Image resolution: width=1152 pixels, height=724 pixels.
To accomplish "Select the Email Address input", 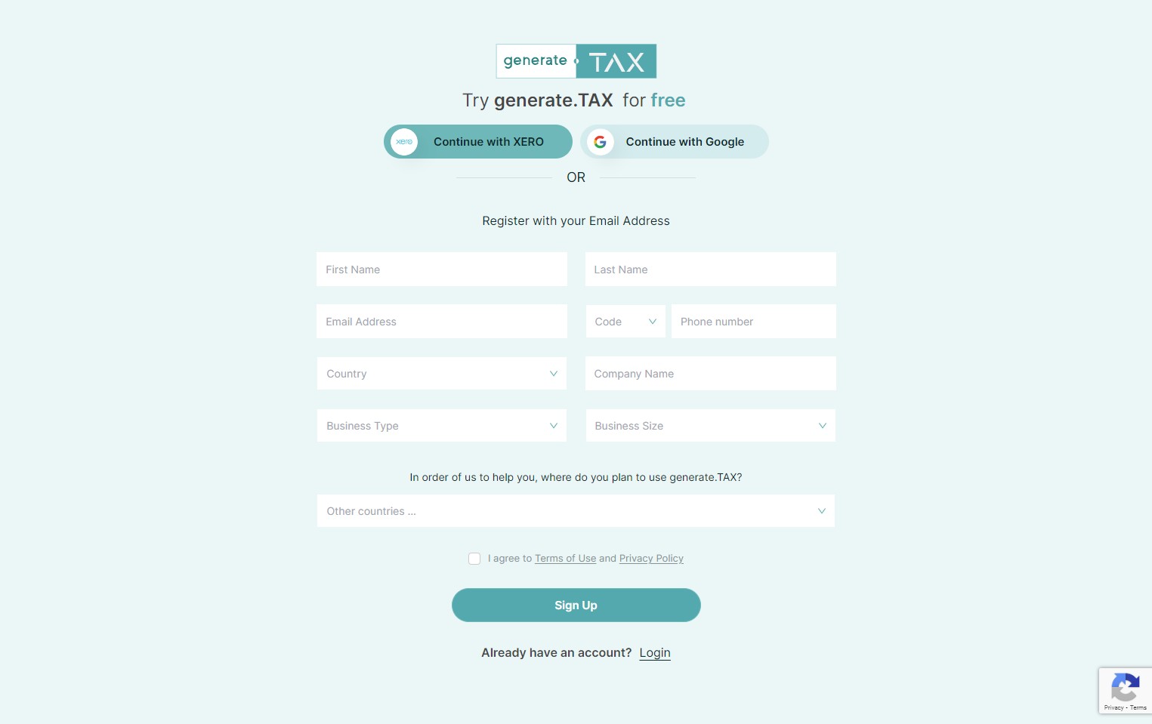I will [x=441, y=322].
